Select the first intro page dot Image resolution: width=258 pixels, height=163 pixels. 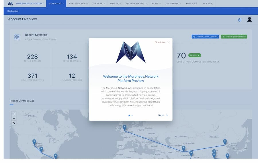coord(129,115)
